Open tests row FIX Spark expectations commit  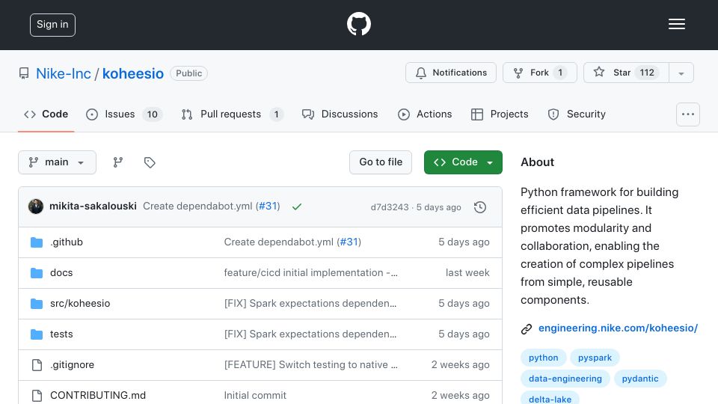(310, 334)
